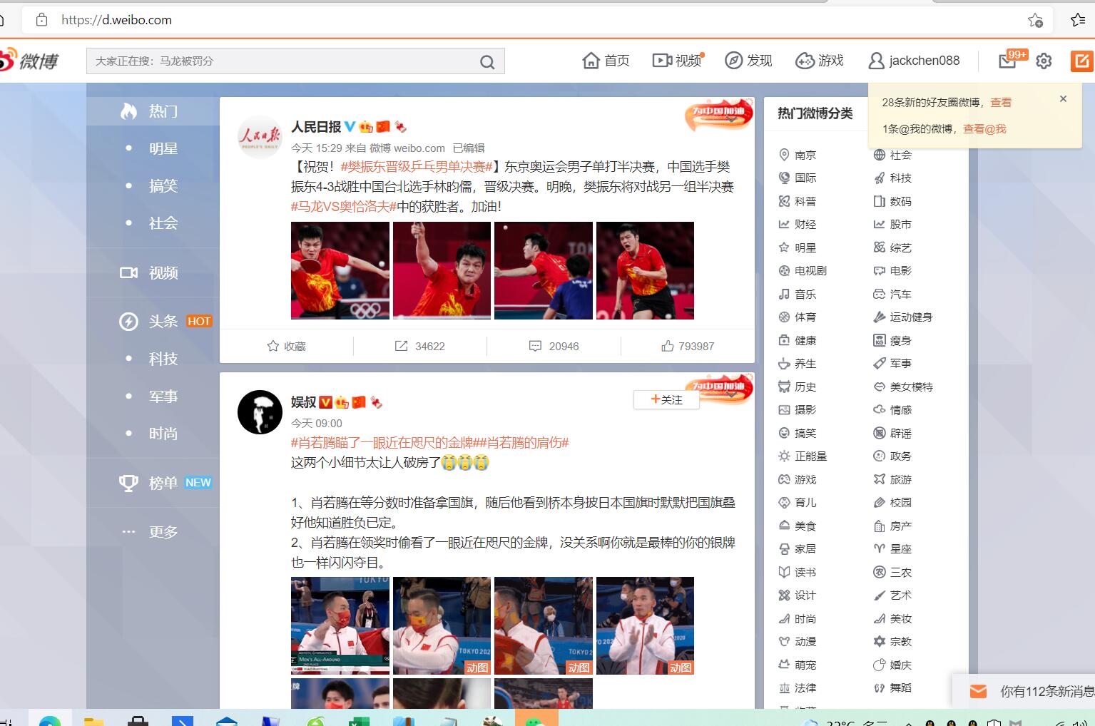Go to 首页 home

coord(606,61)
